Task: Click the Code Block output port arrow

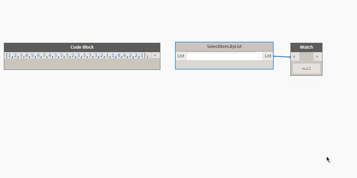Action: (155, 55)
